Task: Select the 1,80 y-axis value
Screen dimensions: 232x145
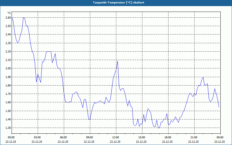Action: point(8,85)
